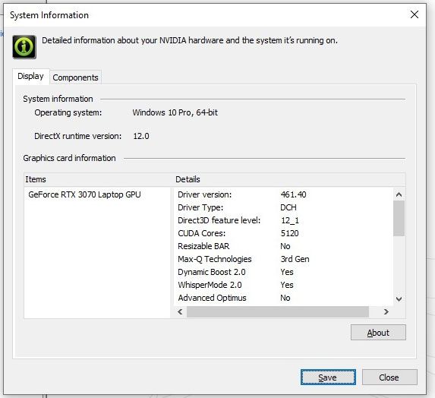
Task: Click the 12_1 feature level value
Action: (x=290, y=220)
